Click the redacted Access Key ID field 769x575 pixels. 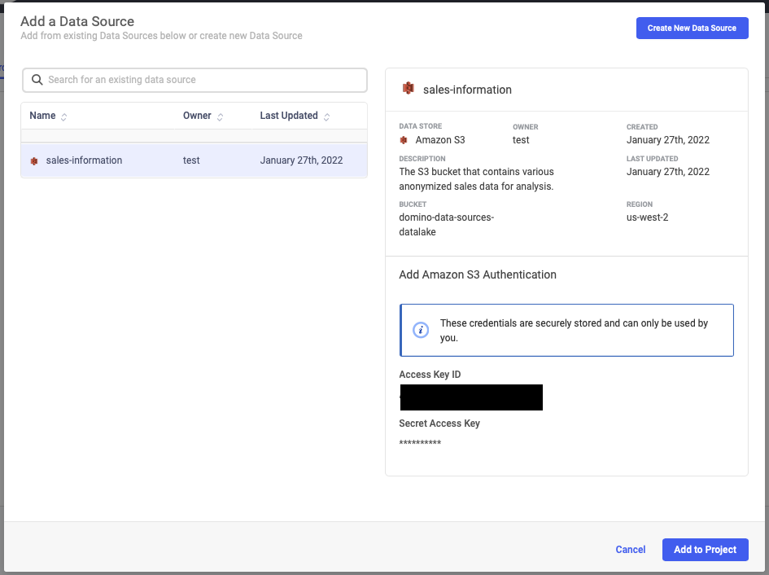[x=471, y=397]
